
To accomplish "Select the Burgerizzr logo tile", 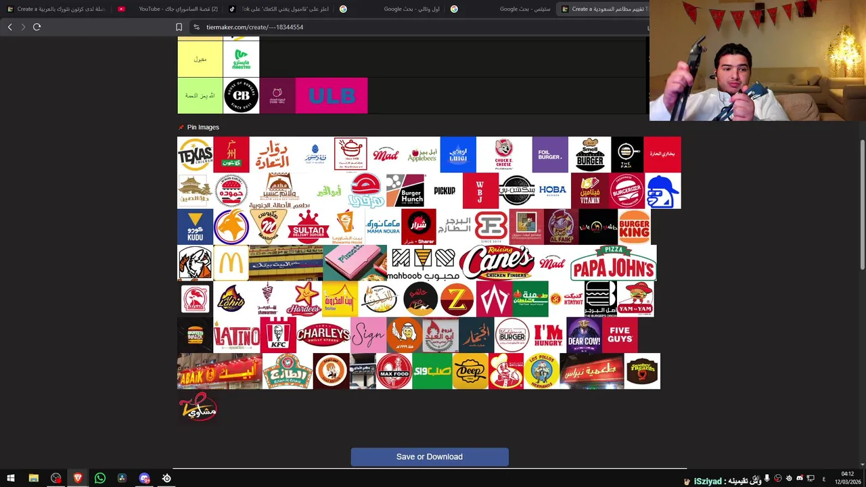I will point(627,191).
